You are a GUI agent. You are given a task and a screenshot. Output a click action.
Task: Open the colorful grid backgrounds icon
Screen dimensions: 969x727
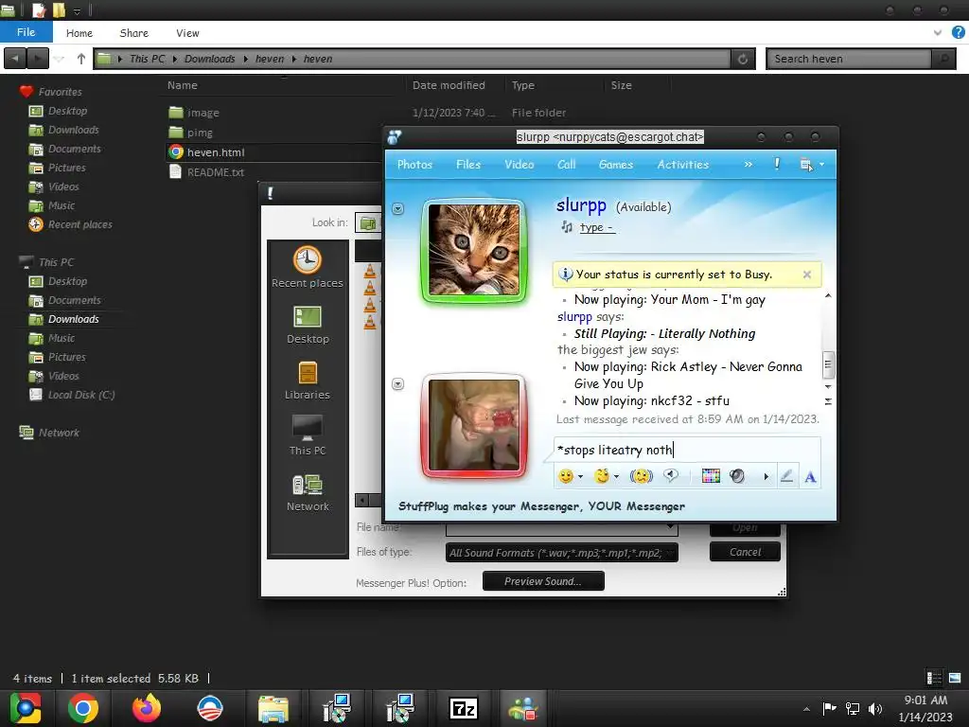click(711, 476)
